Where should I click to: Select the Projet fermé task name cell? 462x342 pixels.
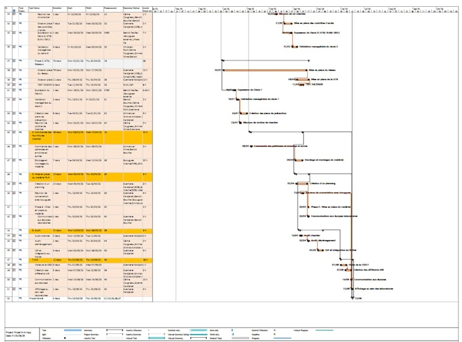41,299
